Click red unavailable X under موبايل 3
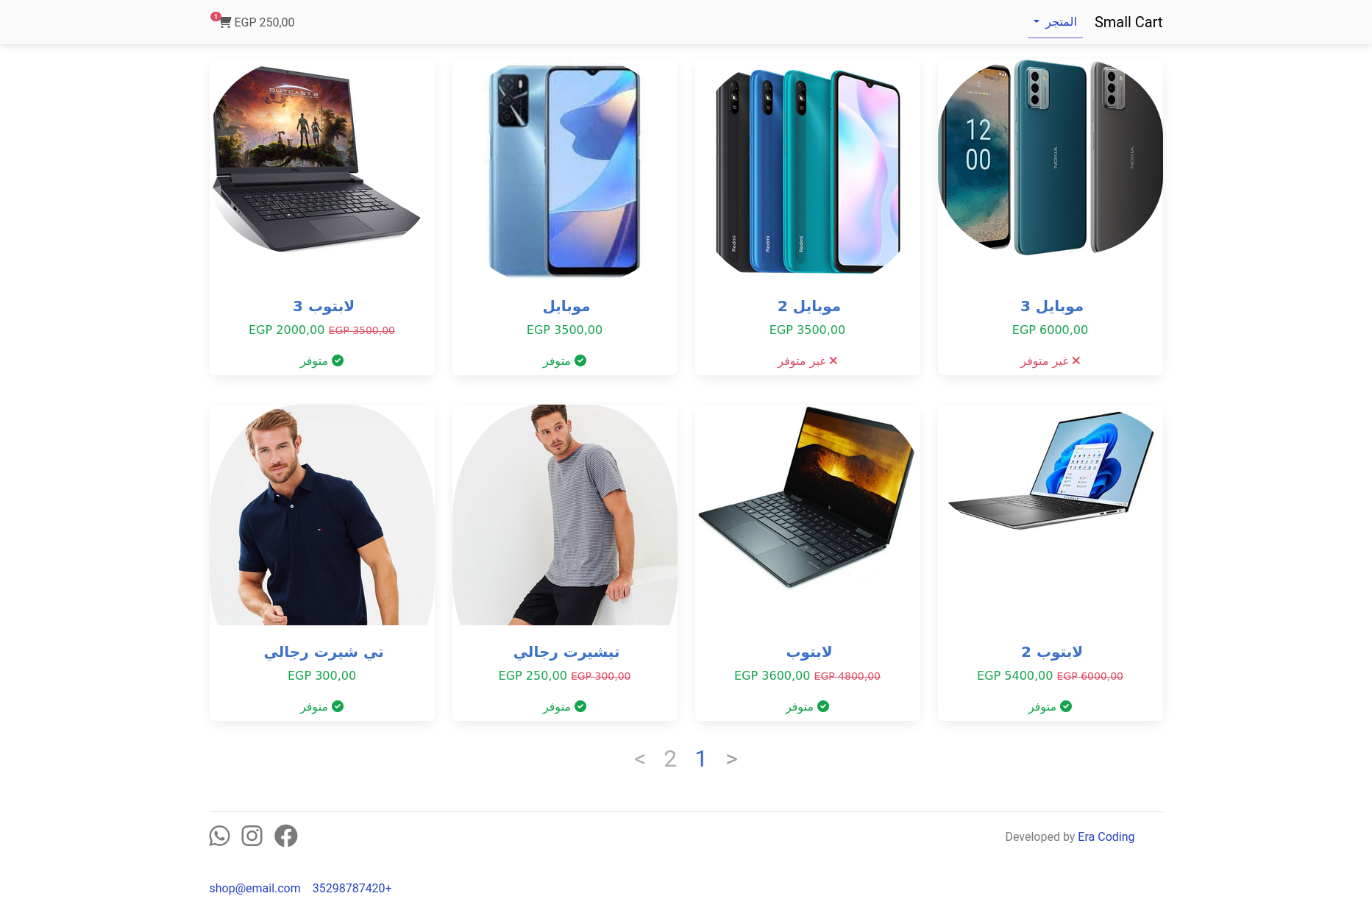 coord(1076,360)
